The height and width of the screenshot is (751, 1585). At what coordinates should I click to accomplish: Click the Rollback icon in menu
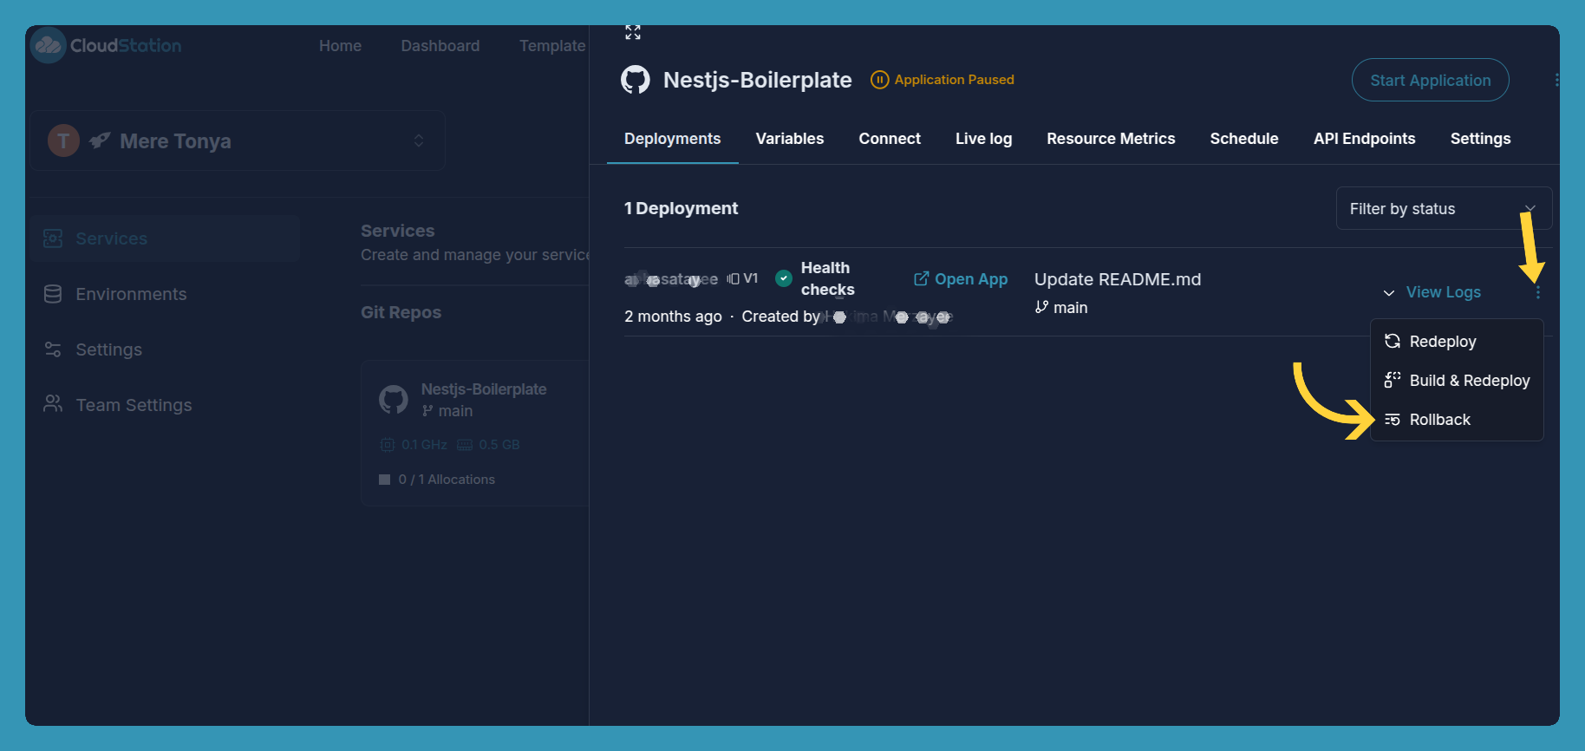point(1393,420)
